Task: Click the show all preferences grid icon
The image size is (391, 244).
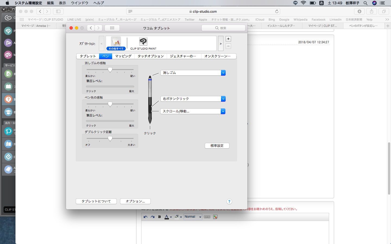Action: click(x=112, y=28)
